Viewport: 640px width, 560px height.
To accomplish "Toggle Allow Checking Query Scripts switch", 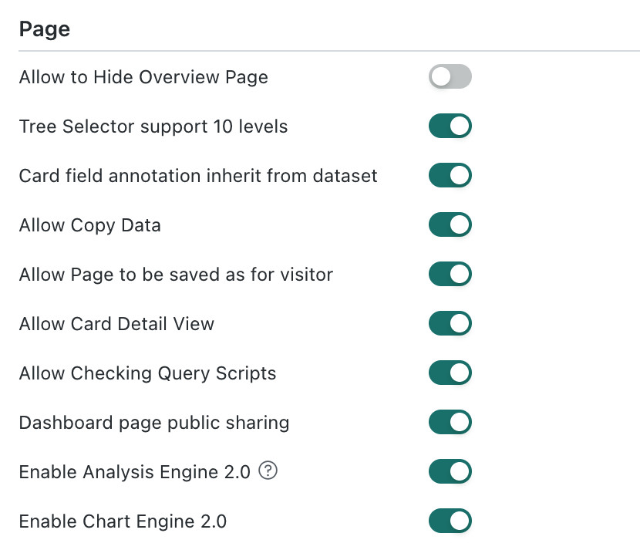I will (450, 373).
